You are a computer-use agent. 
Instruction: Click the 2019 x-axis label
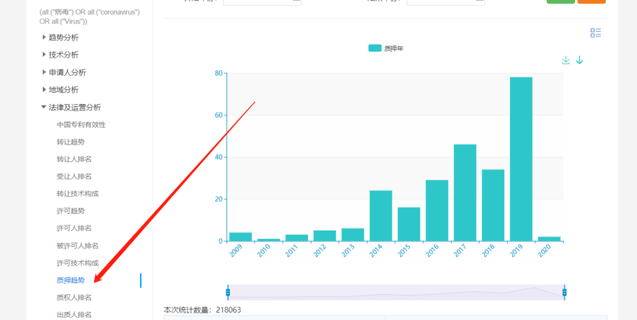516,251
